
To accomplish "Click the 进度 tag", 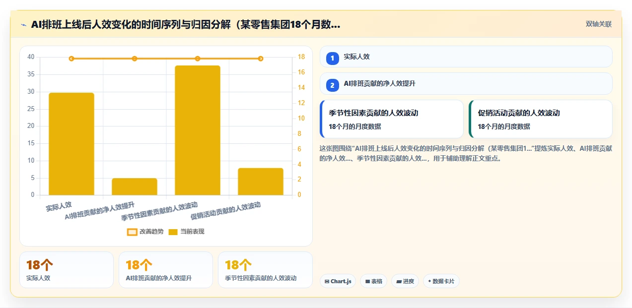I will (405, 281).
